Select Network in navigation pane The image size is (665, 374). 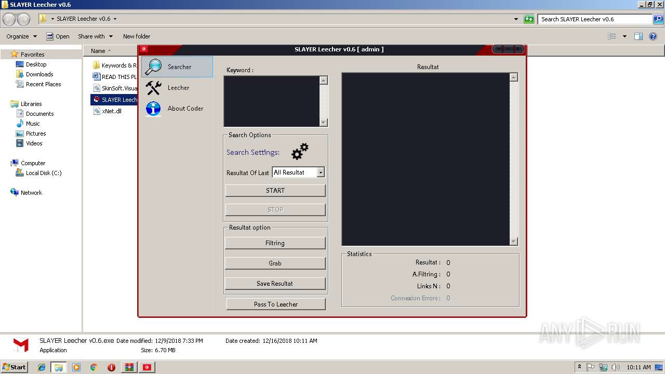point(31,193)
